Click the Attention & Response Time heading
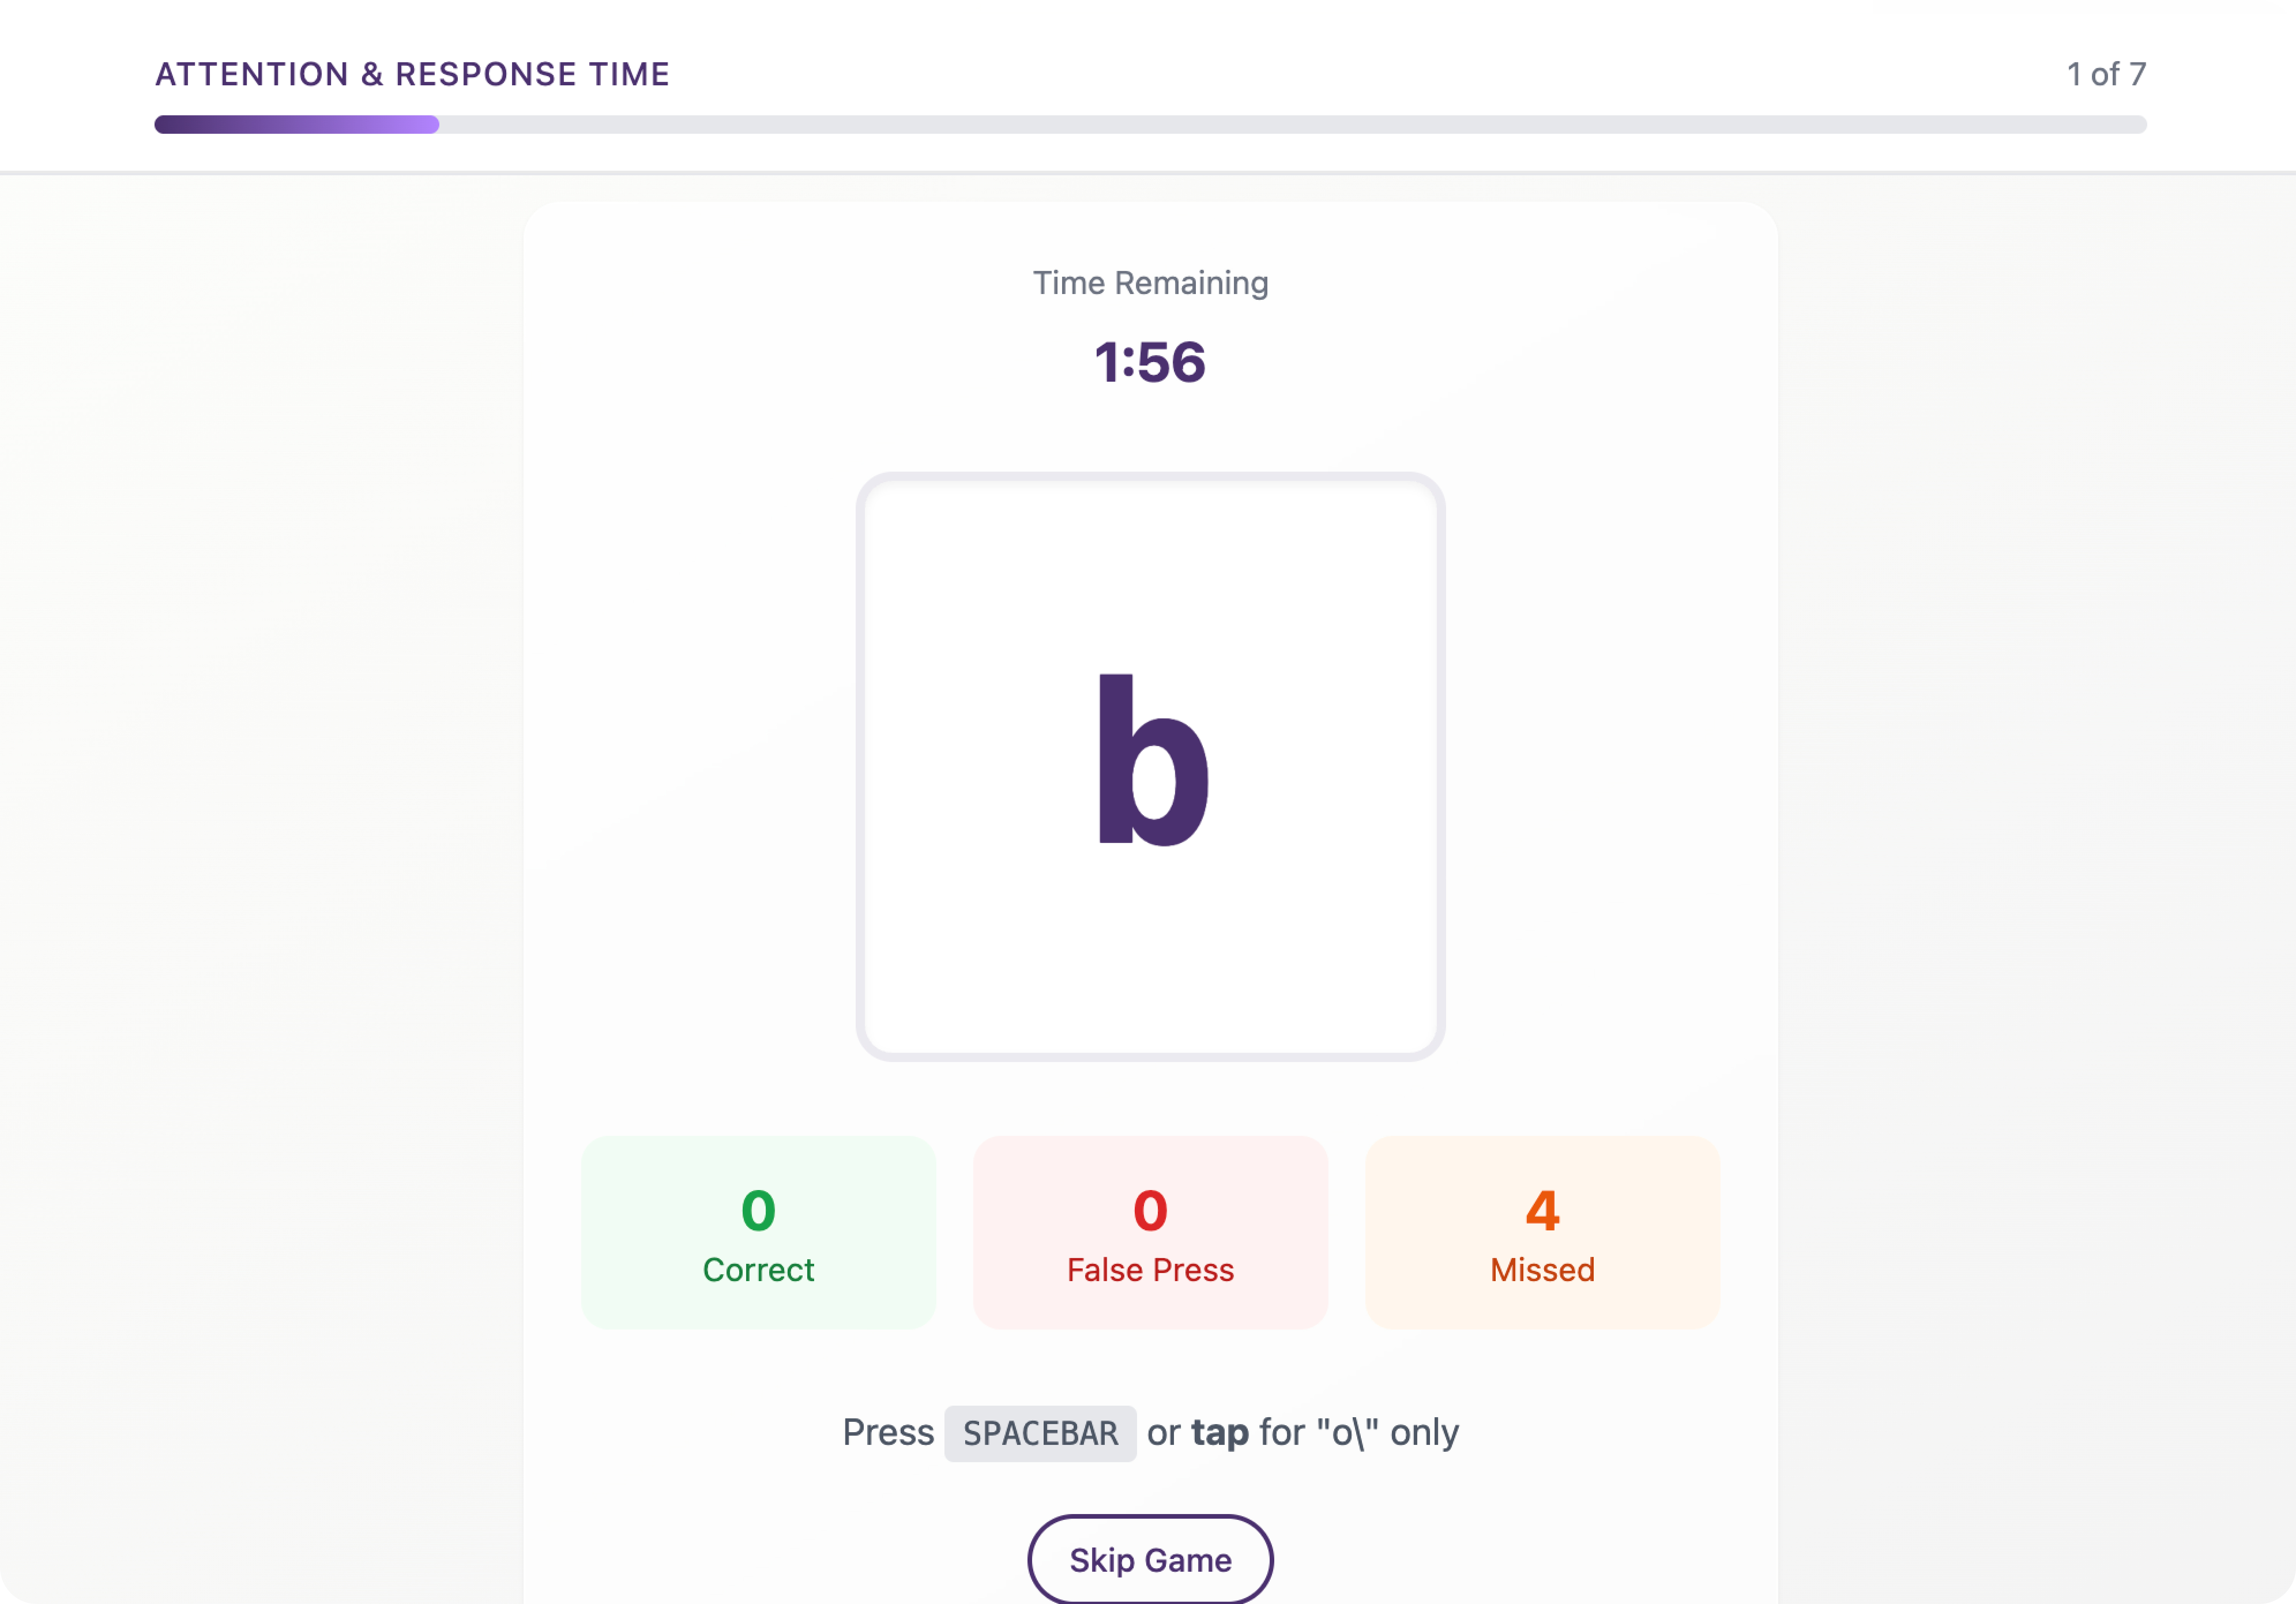The image size is (2296, 1604). click(412, 74)
